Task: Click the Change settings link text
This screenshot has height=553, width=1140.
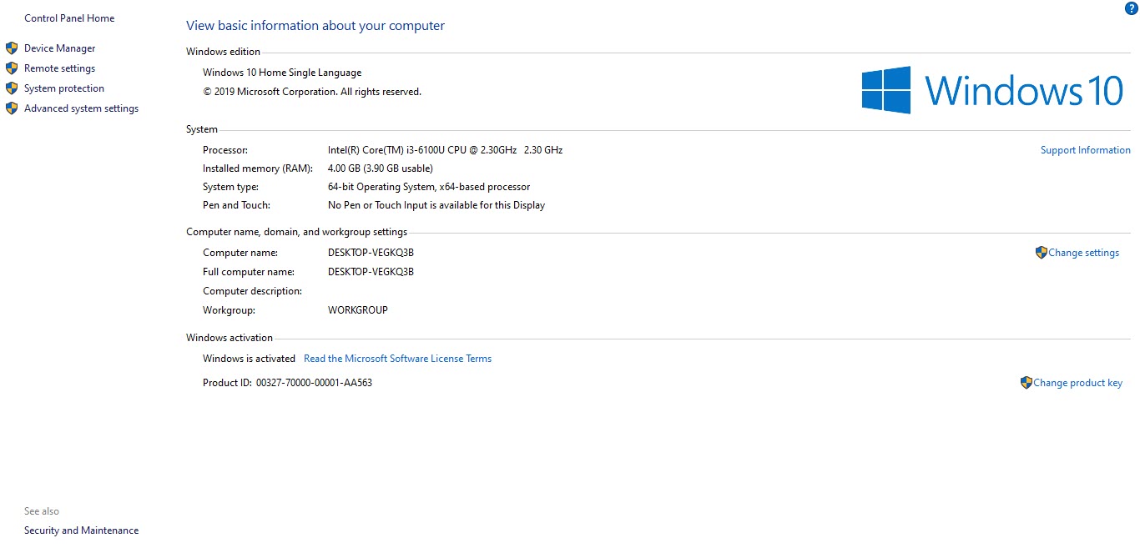Action: pos(1083,253)
